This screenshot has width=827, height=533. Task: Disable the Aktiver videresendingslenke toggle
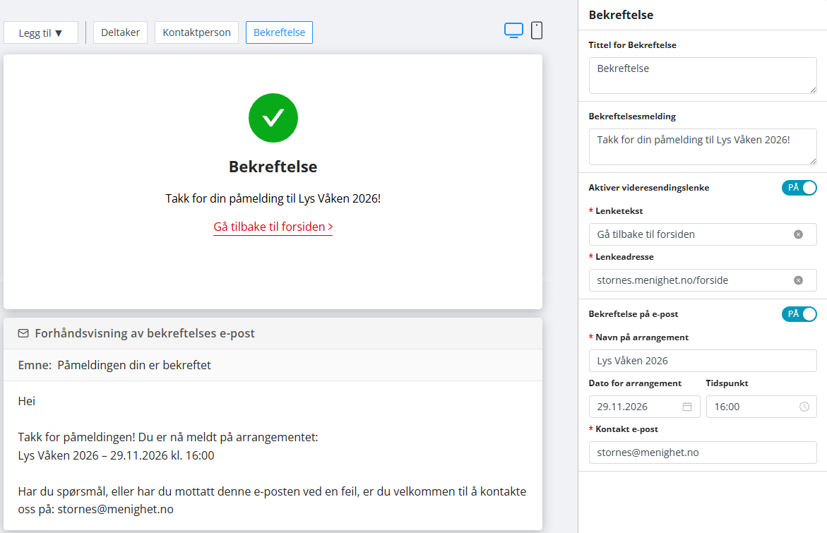799,188
